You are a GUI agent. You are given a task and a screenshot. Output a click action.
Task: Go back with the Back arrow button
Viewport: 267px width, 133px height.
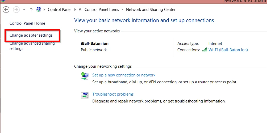click(6, 10)
